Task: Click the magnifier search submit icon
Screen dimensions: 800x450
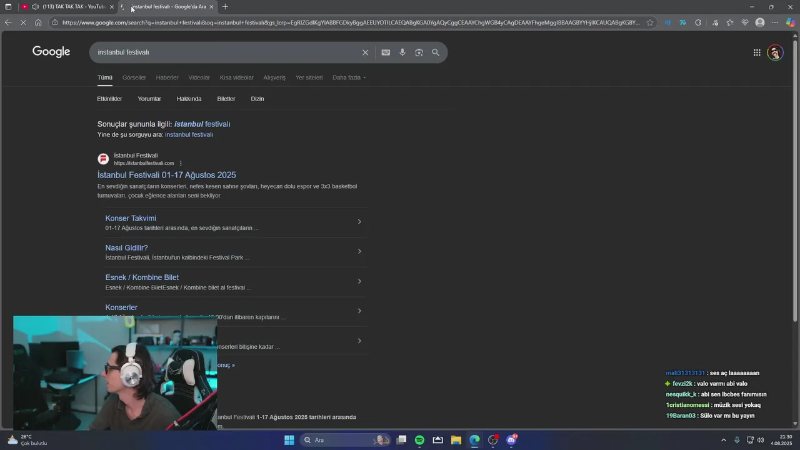Action: 436,52
